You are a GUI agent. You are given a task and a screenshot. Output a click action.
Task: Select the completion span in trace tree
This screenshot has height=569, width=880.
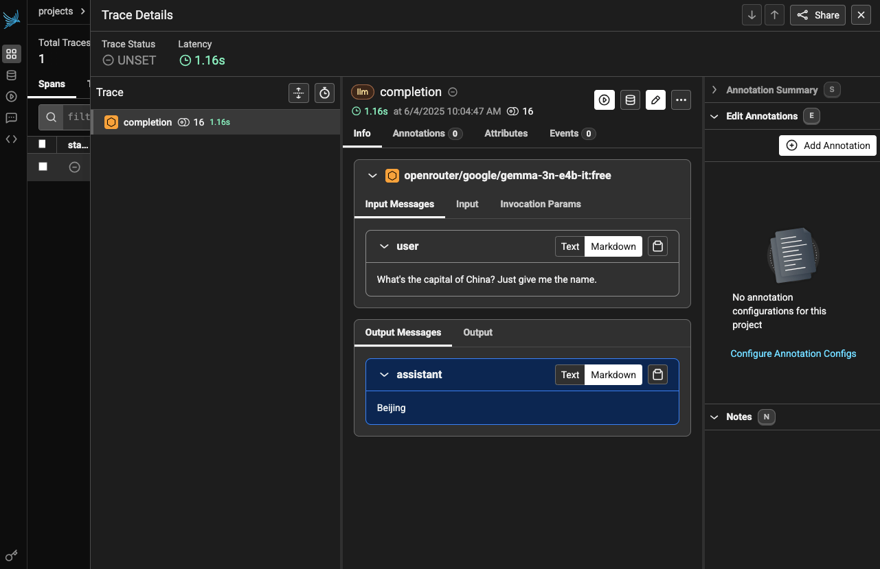tap(148, 122)
